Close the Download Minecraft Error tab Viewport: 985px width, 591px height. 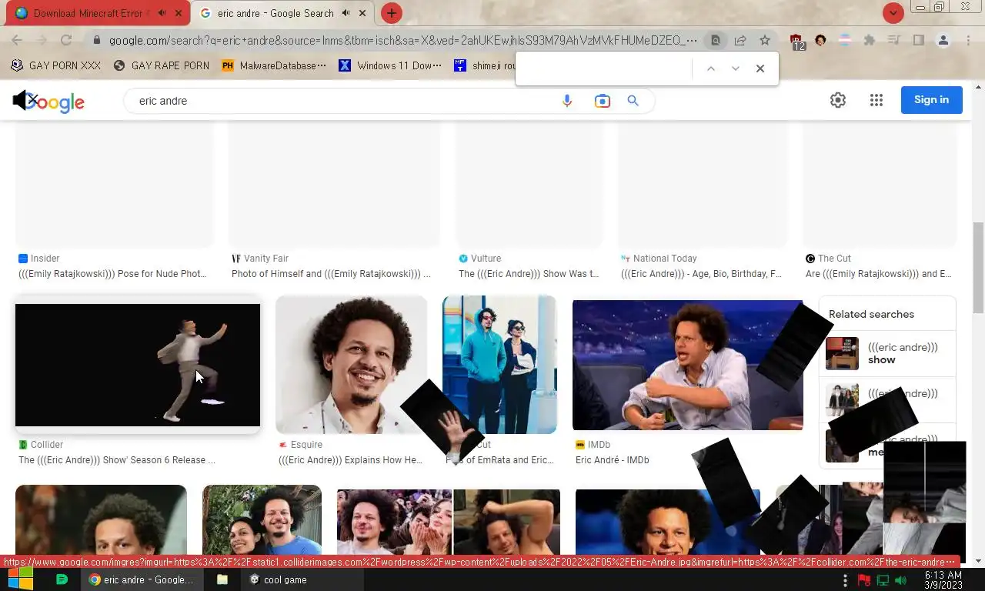click(x=179, y=13)
